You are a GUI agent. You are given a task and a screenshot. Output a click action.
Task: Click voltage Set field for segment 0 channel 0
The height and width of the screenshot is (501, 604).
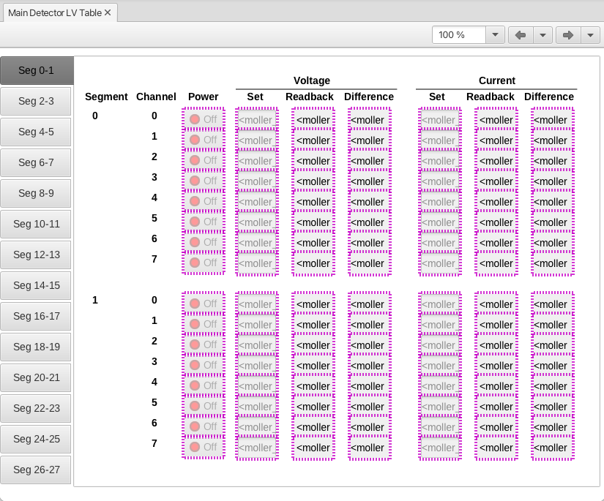point(256,120)
